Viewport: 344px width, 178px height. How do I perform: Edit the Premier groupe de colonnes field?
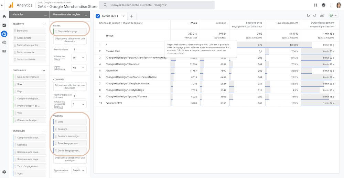[x=79, y=96]
